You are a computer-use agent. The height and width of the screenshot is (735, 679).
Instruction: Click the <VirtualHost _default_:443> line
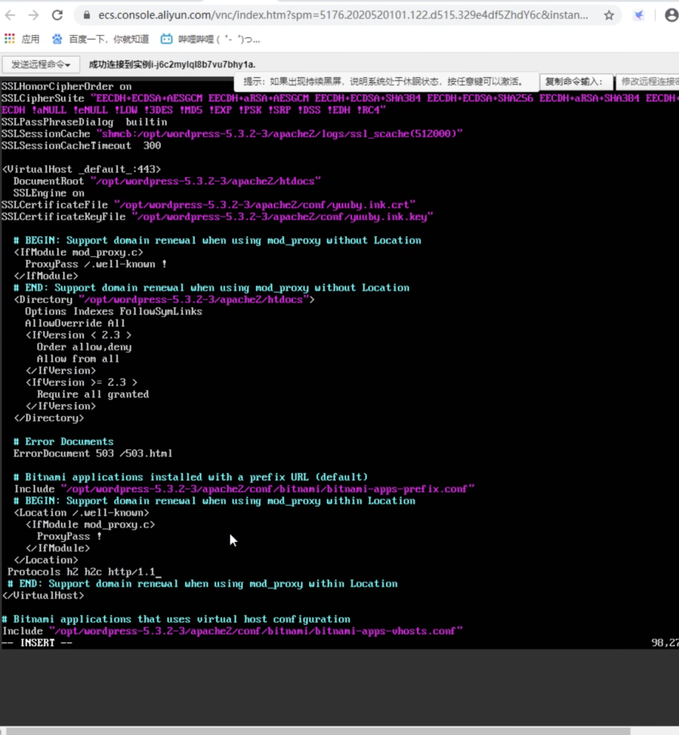82,169
